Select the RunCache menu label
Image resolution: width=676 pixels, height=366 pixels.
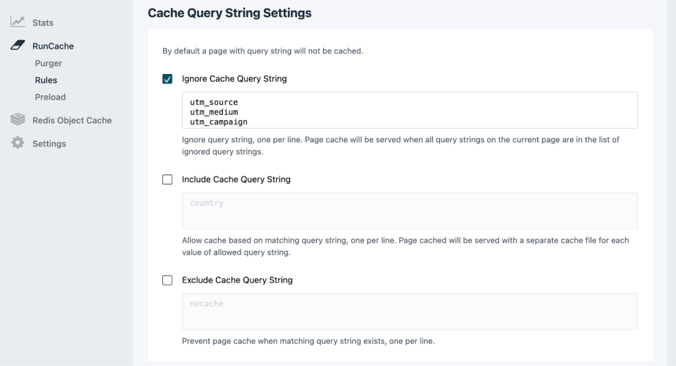click(53, 46)
